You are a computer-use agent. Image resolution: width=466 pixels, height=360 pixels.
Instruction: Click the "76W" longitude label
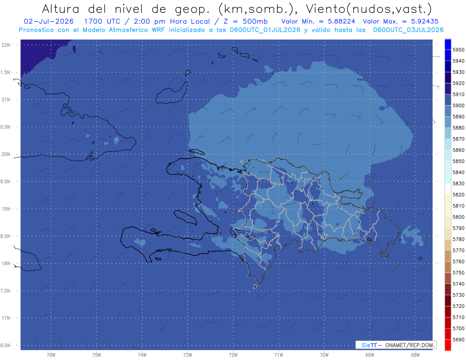pyautogui.click(x=51, y=355)
